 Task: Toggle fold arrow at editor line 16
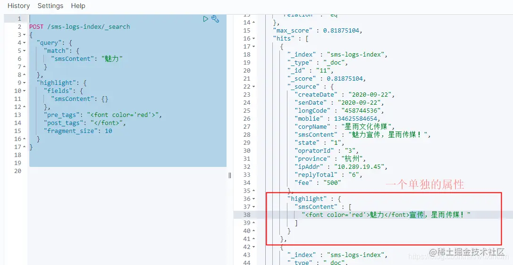pos(25,139)
